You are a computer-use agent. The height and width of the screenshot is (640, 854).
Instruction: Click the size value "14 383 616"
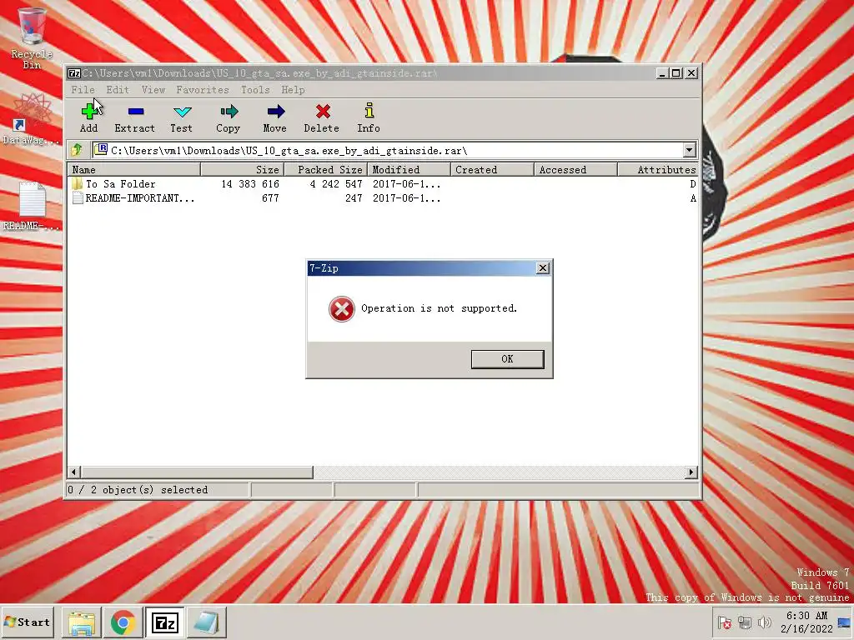point(250,184)
